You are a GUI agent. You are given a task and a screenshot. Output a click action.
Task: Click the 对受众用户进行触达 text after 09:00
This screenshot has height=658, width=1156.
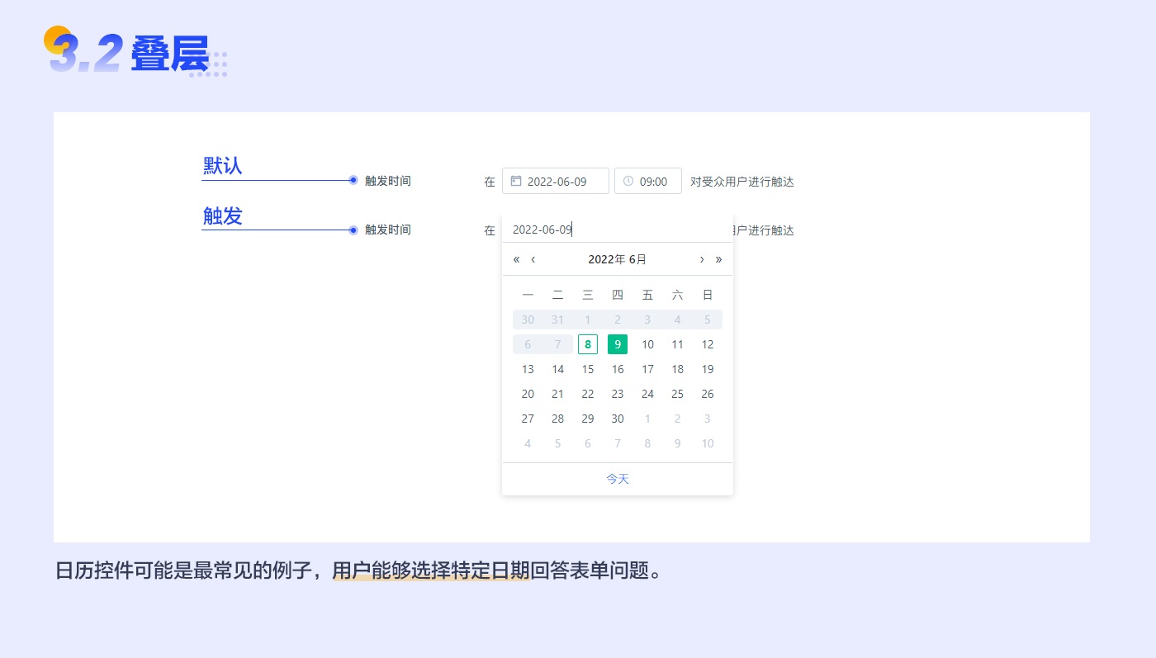742,182
